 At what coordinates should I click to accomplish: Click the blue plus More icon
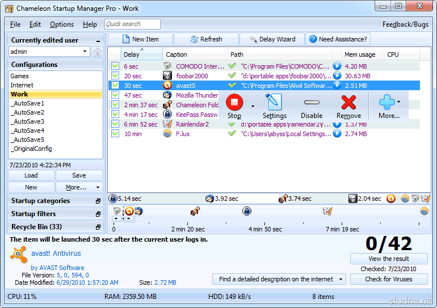(x=386, y=103)
